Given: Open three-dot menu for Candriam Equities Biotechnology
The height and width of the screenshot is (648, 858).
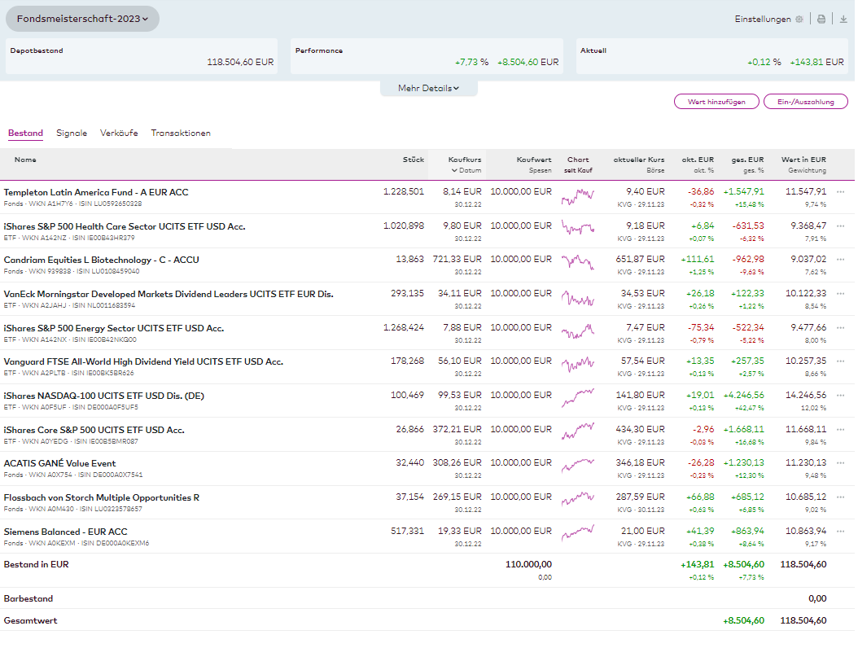Looking at the screenshot, I should pyautogui.click(x=841, y=260).
